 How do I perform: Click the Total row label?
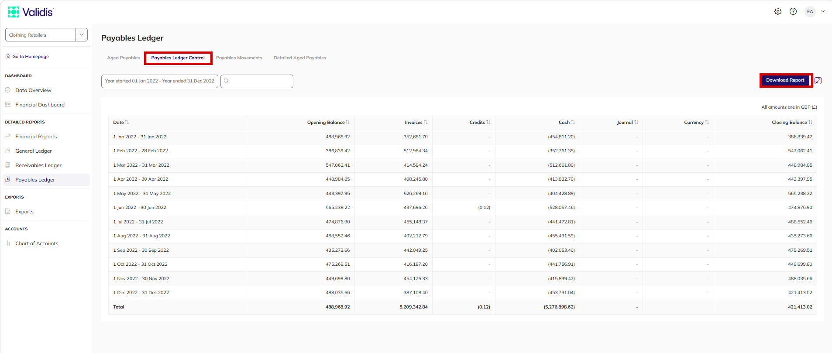coord(119,307)
